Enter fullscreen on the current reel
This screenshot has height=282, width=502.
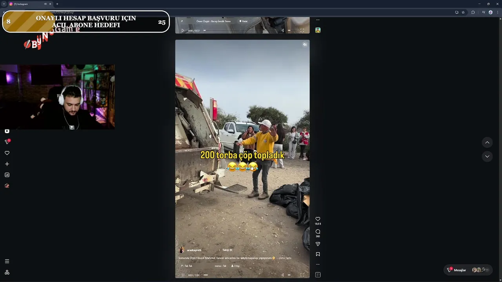(x=302, y=275)
